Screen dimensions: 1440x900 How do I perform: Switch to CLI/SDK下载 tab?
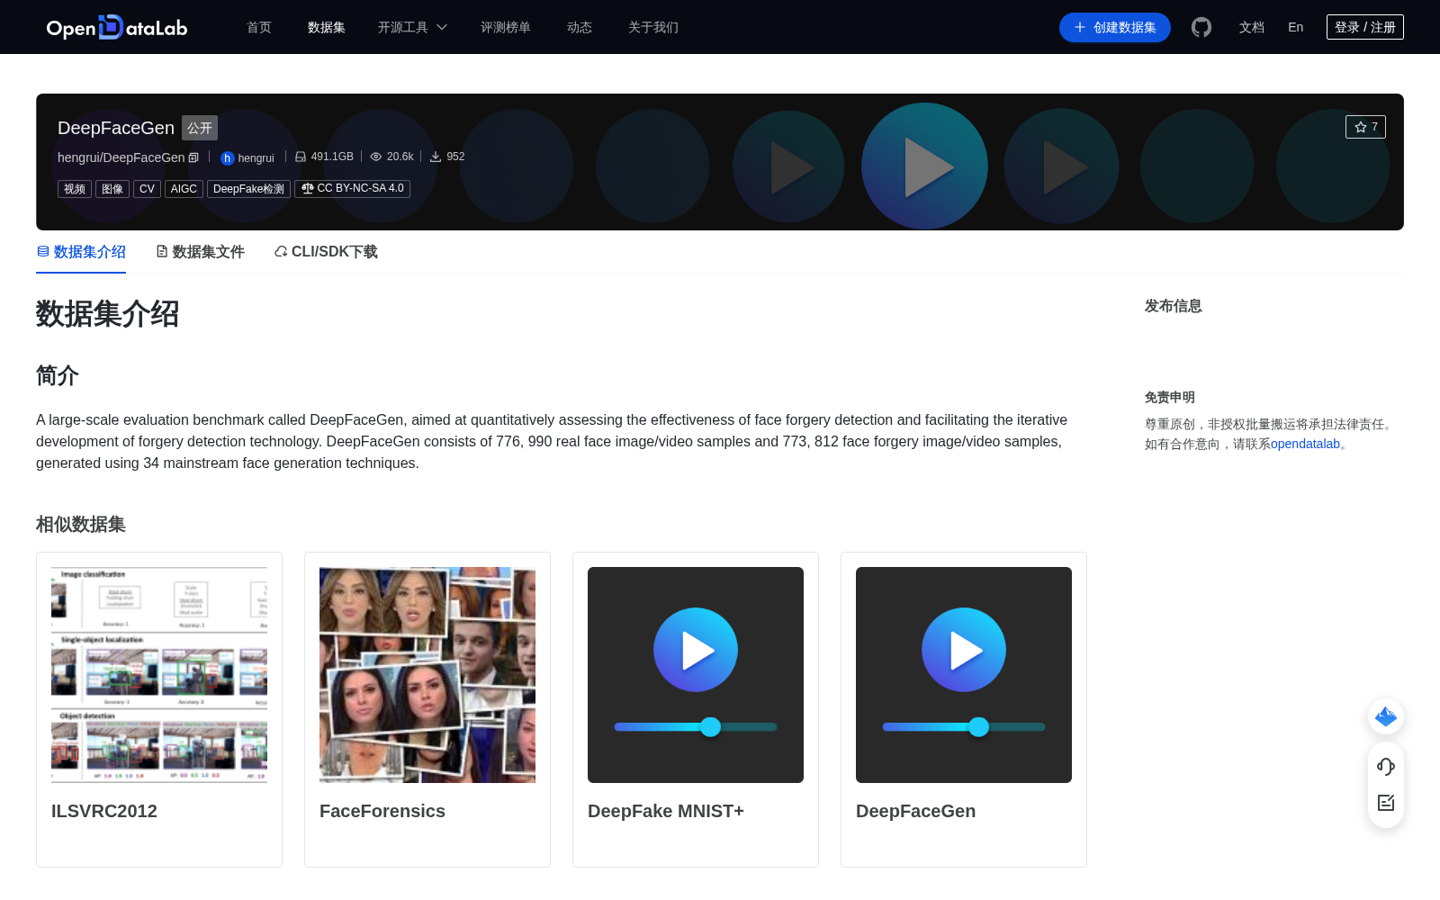click(x=326, y=252)
